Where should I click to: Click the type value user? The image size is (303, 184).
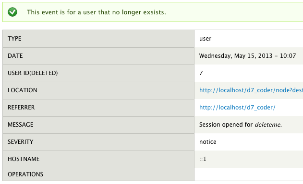pyautogui.click(x=206, y=39)
